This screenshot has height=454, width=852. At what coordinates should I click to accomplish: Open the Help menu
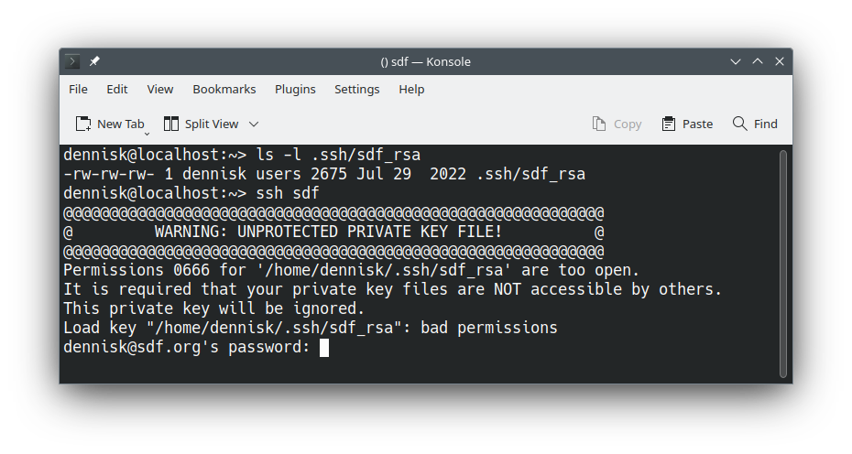tap(411, 89)
